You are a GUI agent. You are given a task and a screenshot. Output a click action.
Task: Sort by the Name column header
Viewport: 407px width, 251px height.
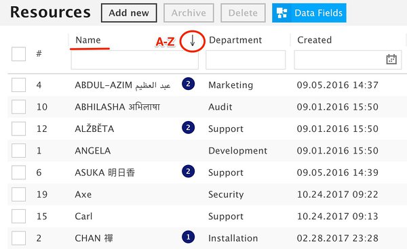click(x=88, y=40)
